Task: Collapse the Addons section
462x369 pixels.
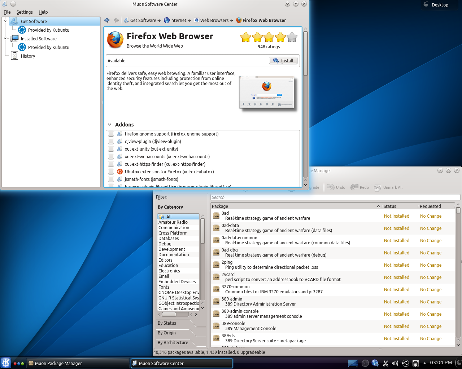Action: point(109,125)
